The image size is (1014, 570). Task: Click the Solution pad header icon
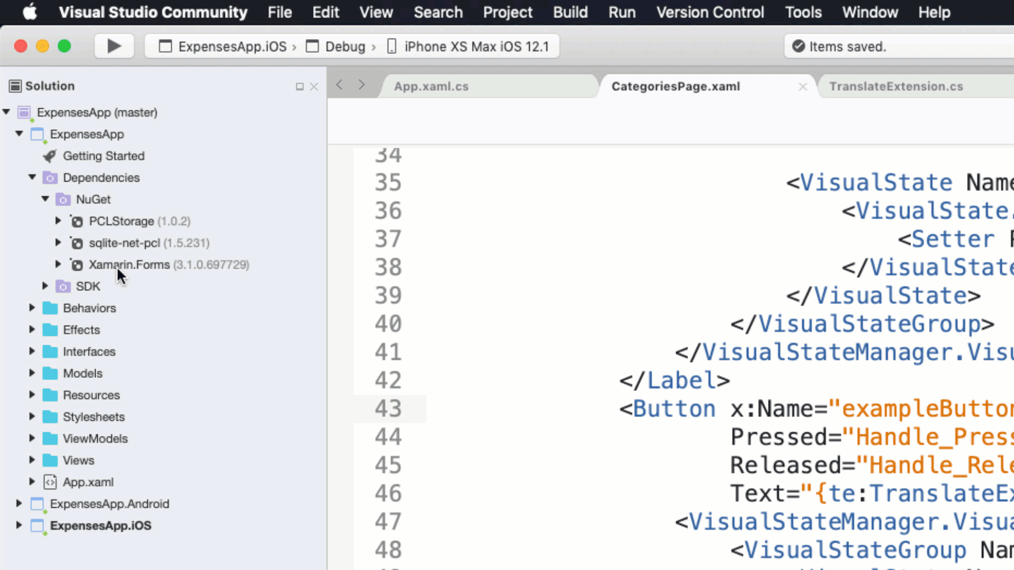(x=15, y=86)
